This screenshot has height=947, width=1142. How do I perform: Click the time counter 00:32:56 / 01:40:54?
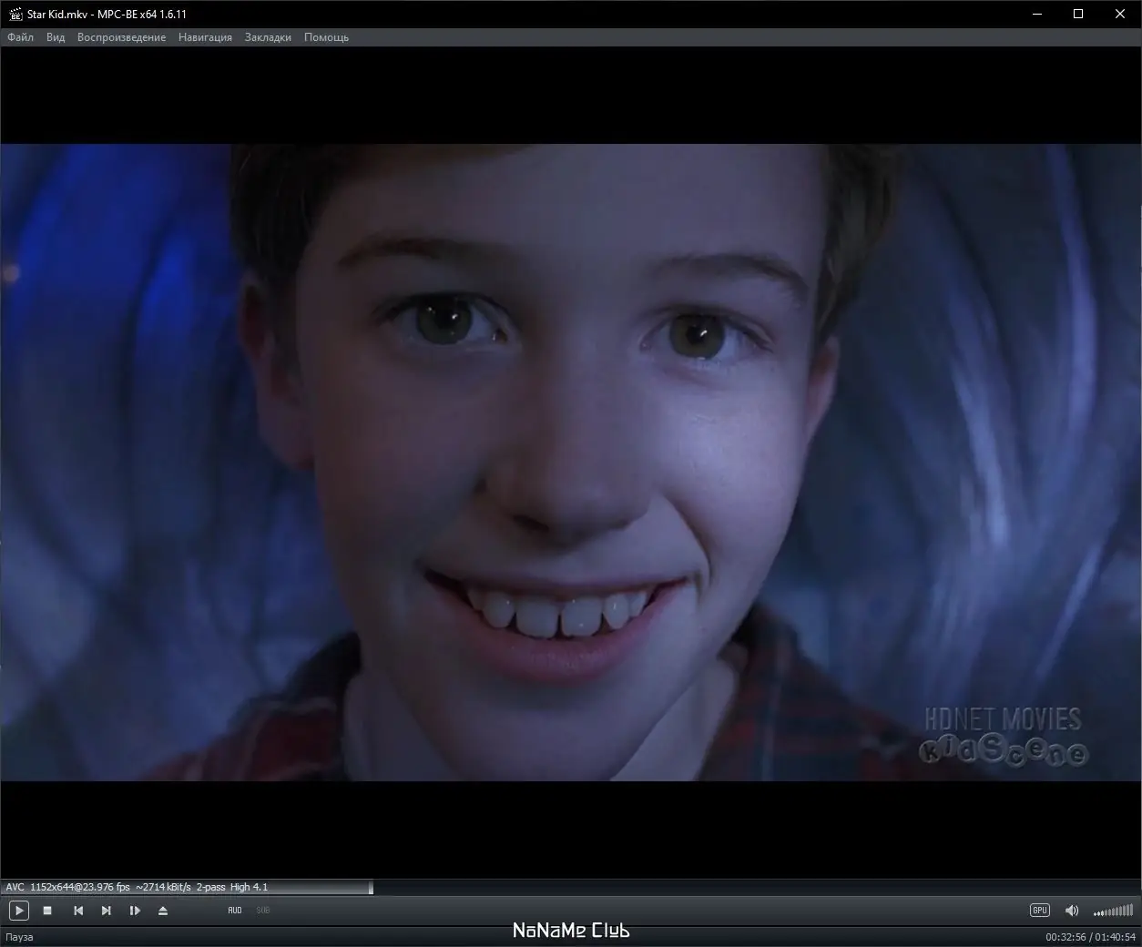tap(1090, 937)
